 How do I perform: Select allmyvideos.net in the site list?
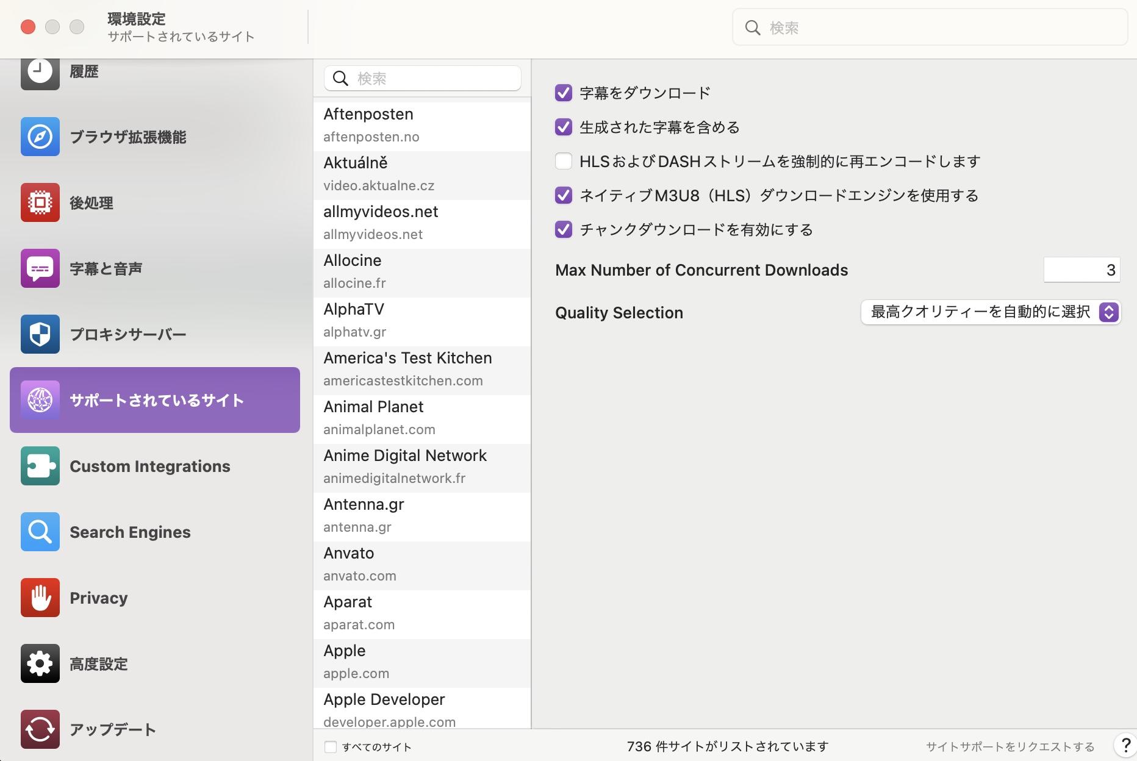point(422,224)
